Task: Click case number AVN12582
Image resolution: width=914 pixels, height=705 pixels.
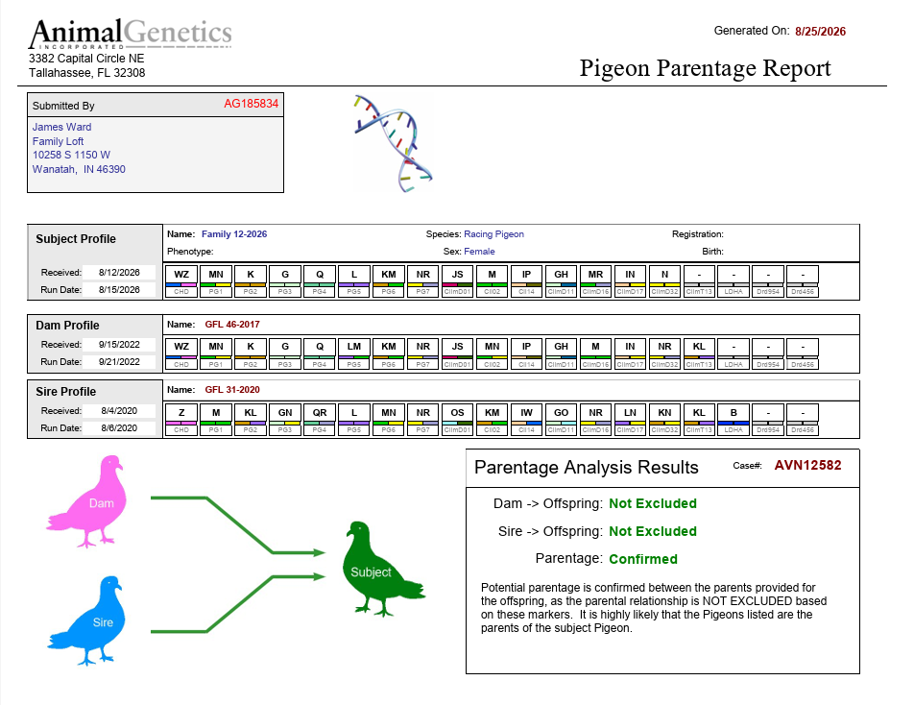Action: pyautogui.click(x=808, y=465)
